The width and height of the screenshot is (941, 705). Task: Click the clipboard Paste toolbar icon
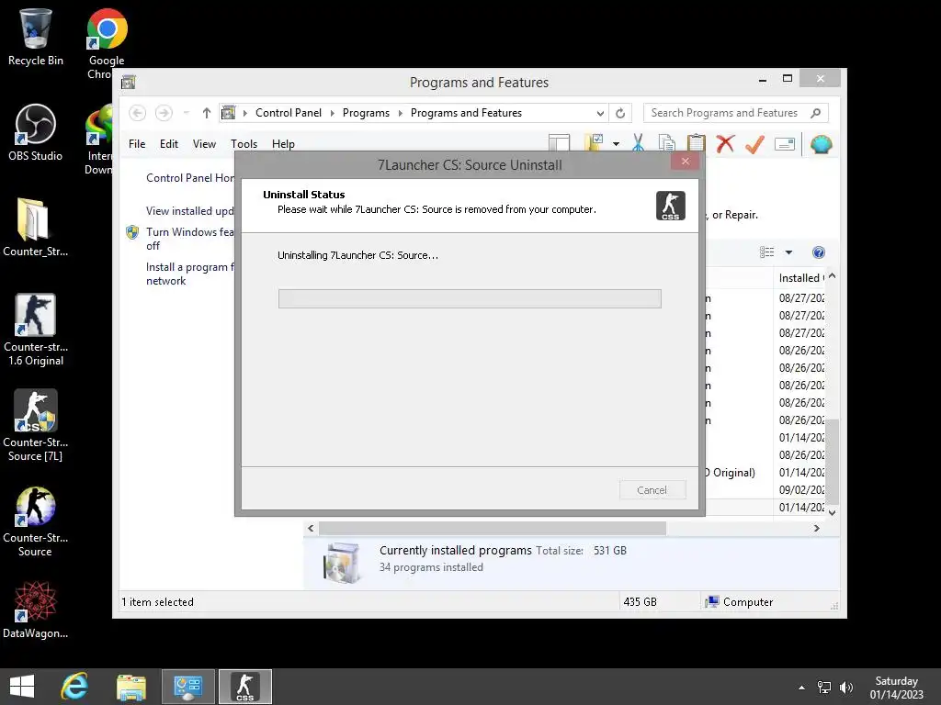click(697, 144)
